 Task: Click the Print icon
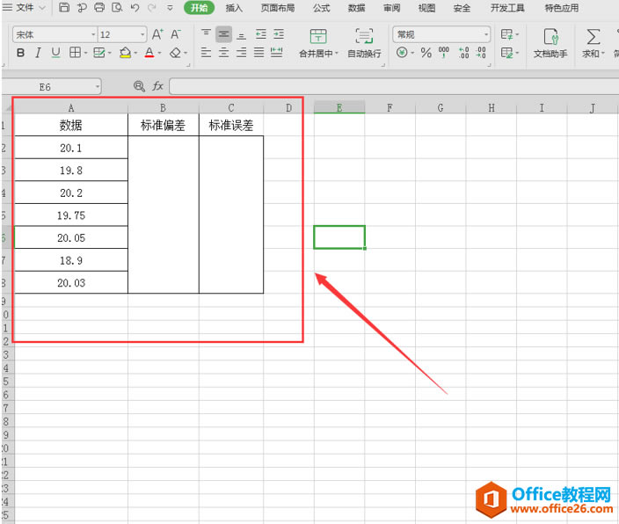pyautogui.click(x=99, y=7)
